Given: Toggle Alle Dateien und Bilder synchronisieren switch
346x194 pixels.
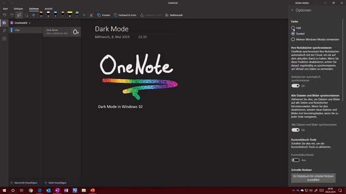Looking at the screenshot, I should (x=295, y=130).
